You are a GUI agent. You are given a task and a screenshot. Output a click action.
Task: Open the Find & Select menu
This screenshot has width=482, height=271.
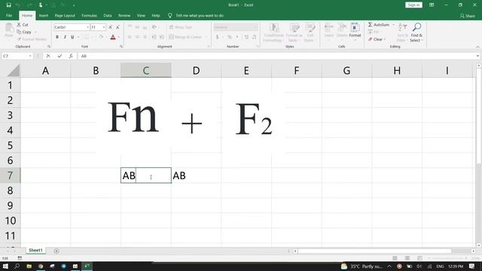click(x=416, y=32)
